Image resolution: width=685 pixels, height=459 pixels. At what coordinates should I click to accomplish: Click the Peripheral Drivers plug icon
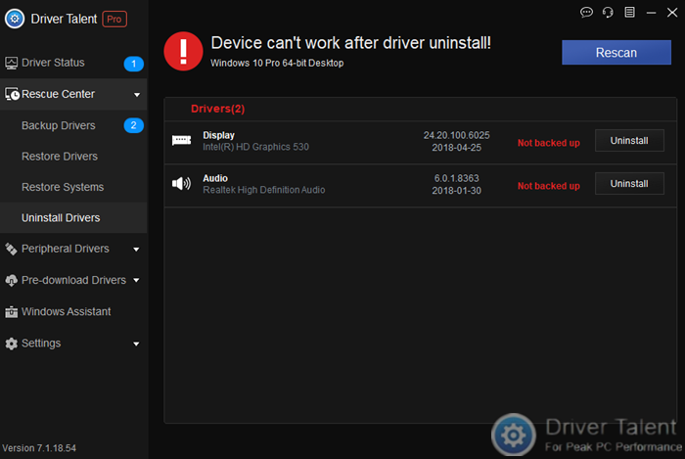[11, 249]
